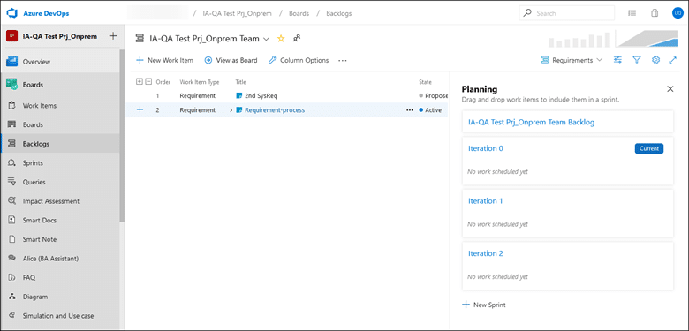The width and height of the screenshot is (689, 331).
Task: Open backlog settings gear icon
Action: pos(655,60)
